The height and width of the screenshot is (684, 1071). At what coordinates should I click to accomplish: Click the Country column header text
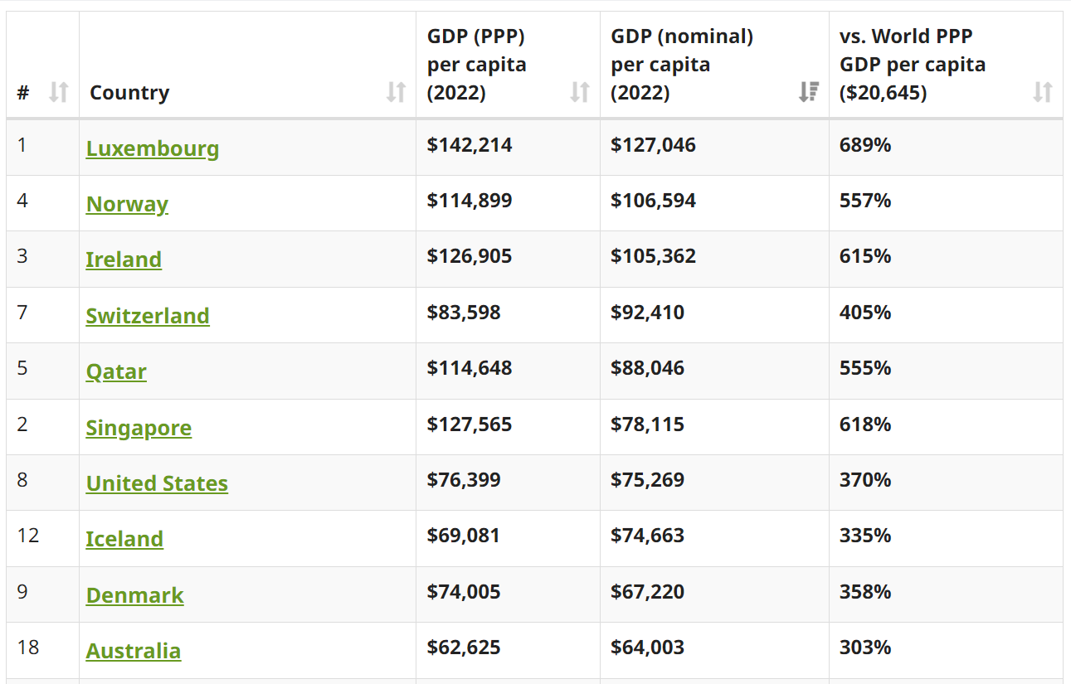coord(129,93)
